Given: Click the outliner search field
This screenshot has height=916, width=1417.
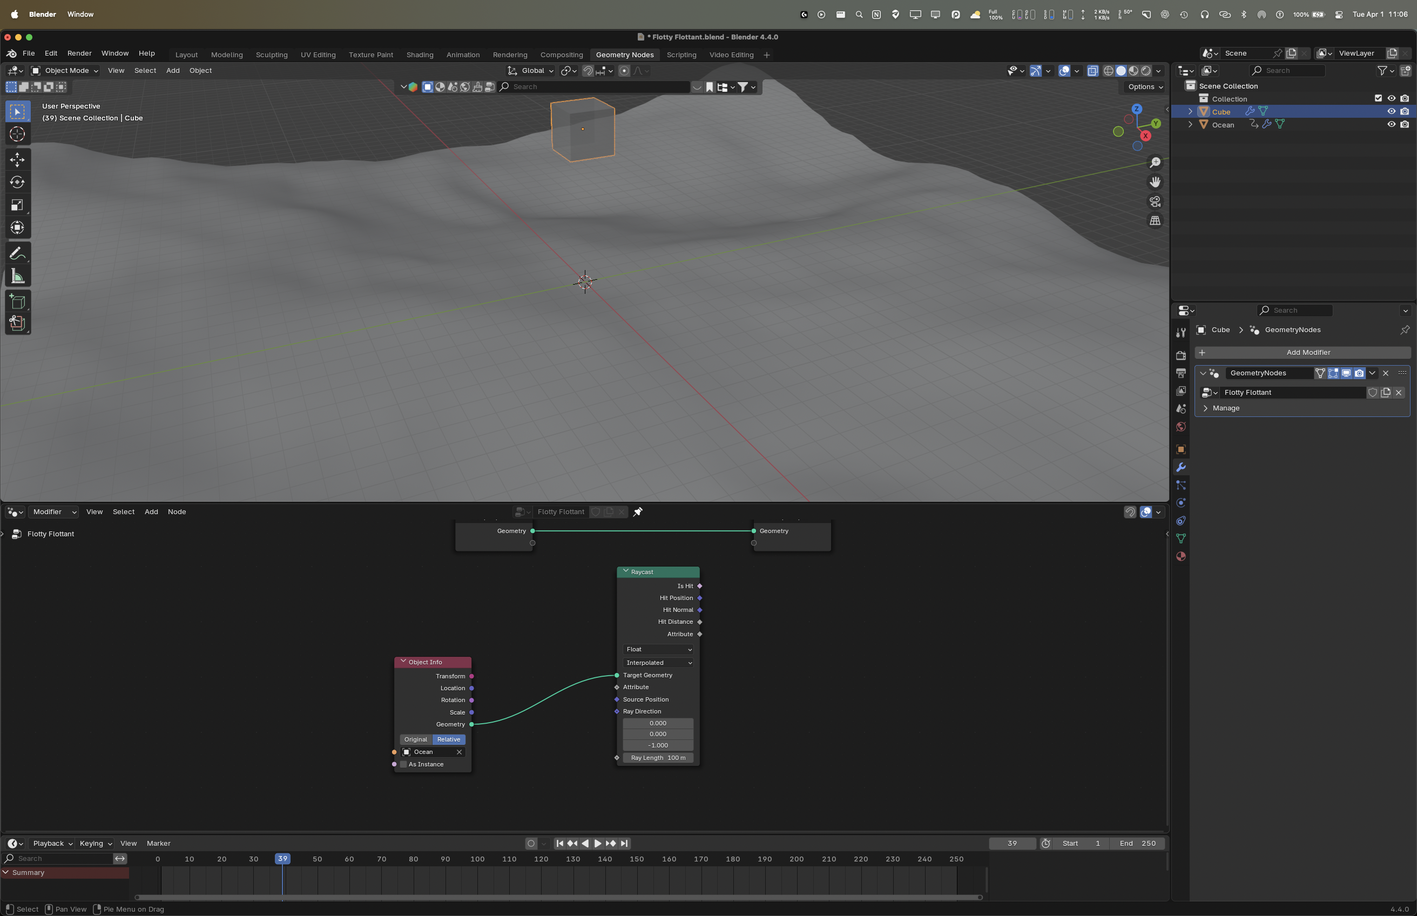Looking at the screenshot, I should tap(1287, 71).
